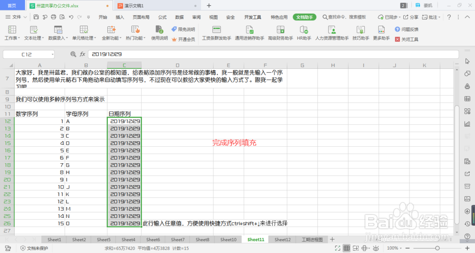Click the Print Preview icon
The height and width of the screenshot is (253, 475).
coord(62,17)
